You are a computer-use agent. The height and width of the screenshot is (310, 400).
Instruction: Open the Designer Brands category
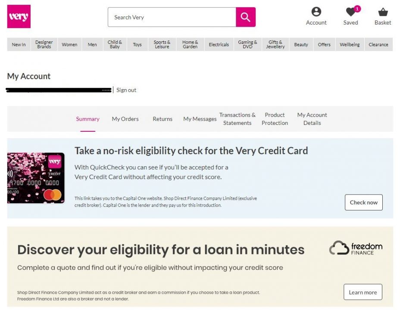pos(44,45)
